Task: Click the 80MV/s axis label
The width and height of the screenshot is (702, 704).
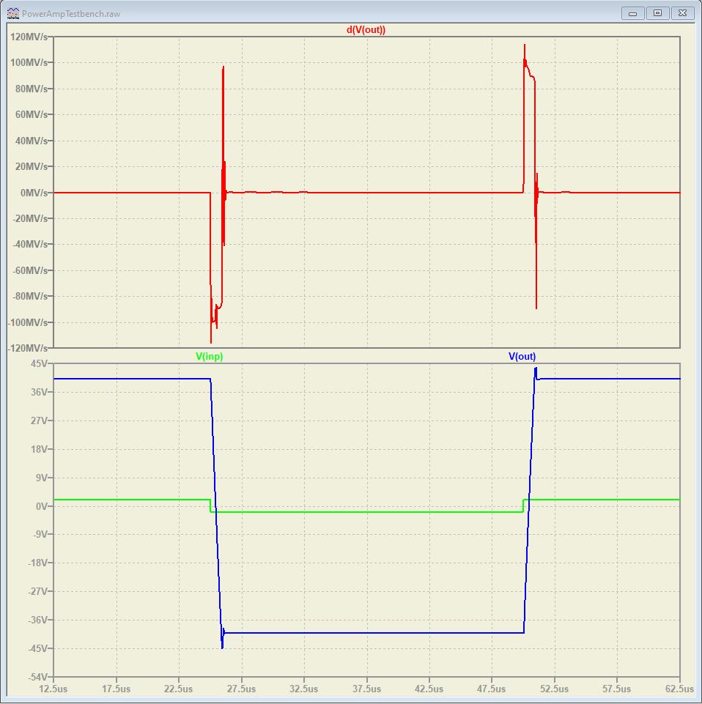Action: 31,89
